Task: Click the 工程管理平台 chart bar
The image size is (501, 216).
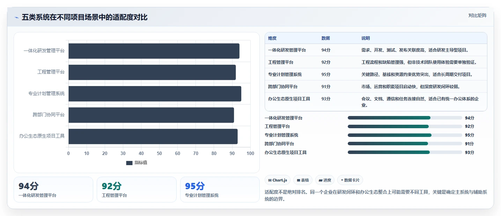Action: coord(152,72)
